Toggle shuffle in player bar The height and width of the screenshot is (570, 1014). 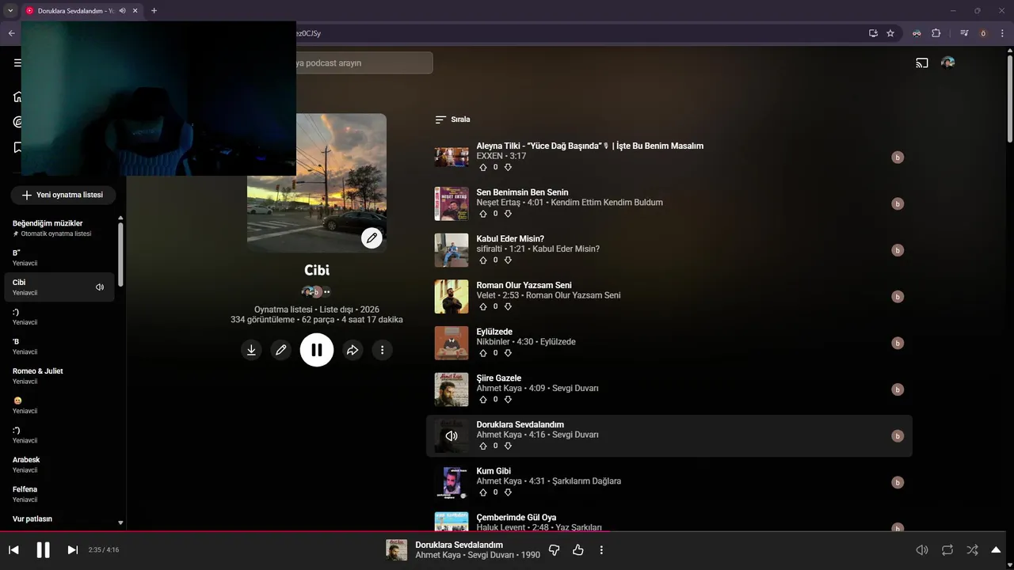coord(972,549)
